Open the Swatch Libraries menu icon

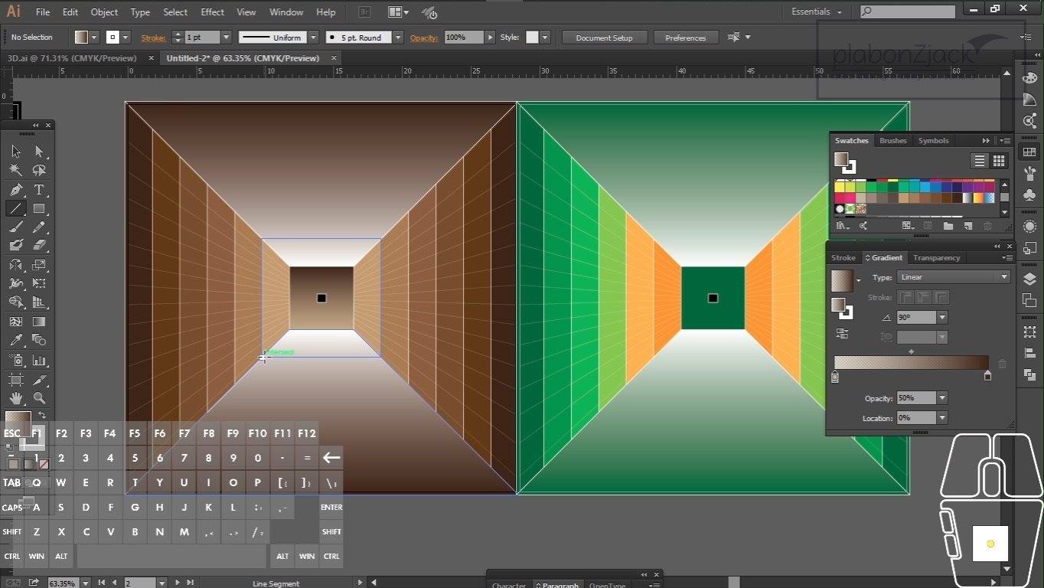(x=842, y=226)
